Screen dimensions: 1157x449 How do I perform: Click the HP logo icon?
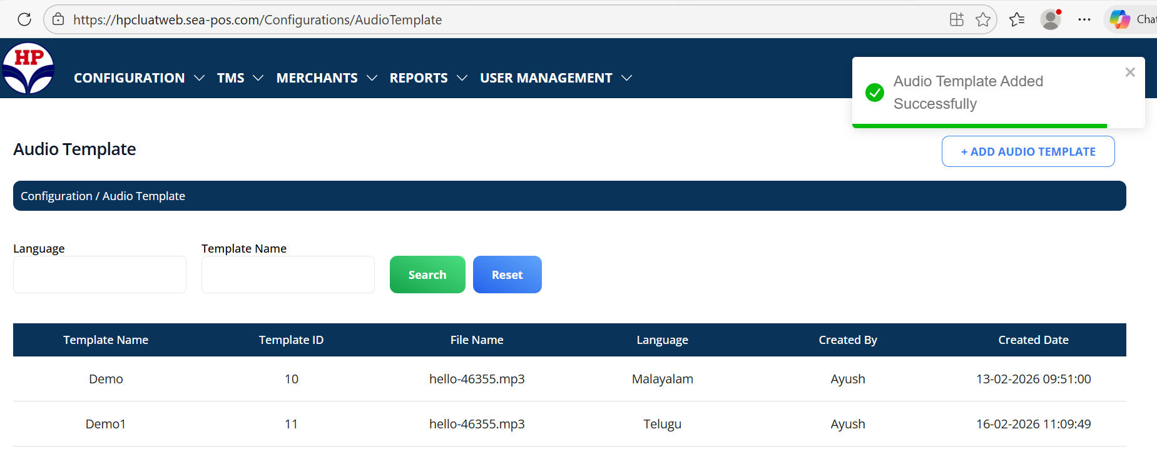[28, 68]
